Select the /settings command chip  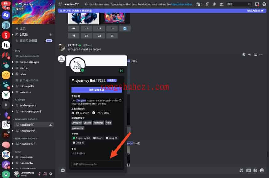(98, 123)
